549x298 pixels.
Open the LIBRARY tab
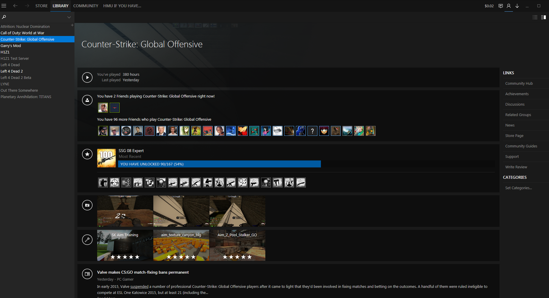pyautogui.click(x=61, y=6)
